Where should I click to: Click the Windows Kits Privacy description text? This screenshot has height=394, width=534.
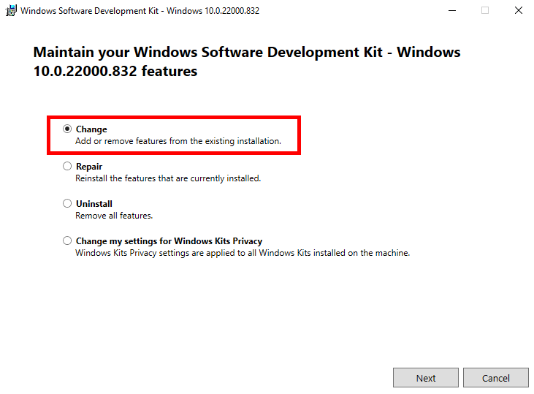[x=243, y=253]
